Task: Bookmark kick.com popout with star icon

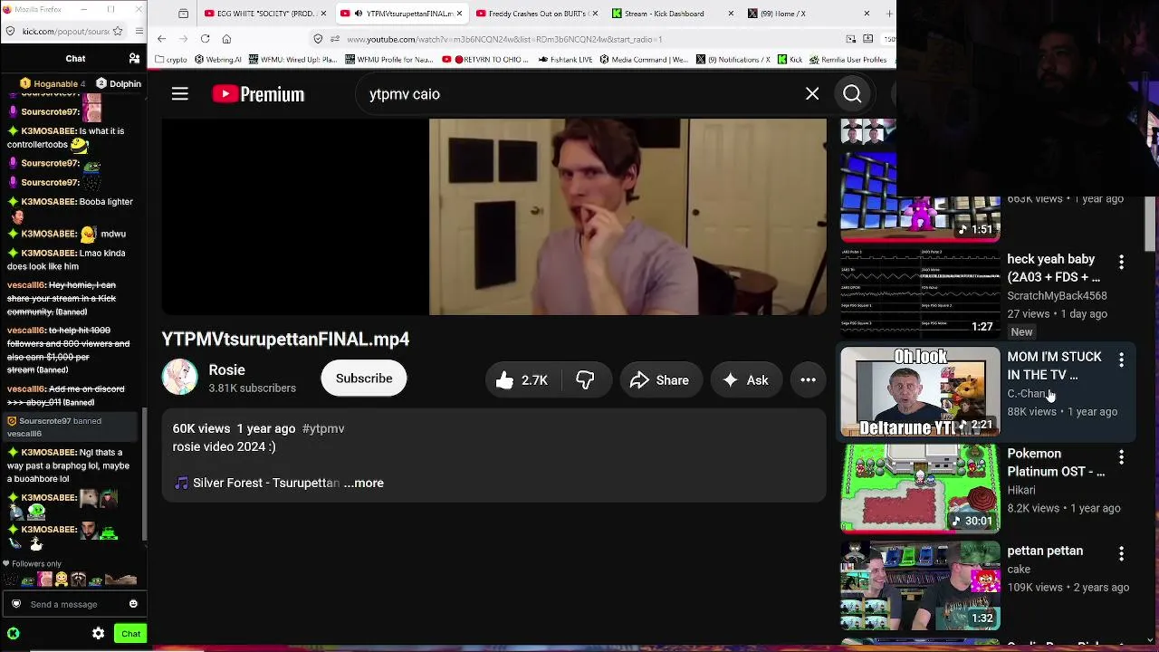Action: pos(118,31)
